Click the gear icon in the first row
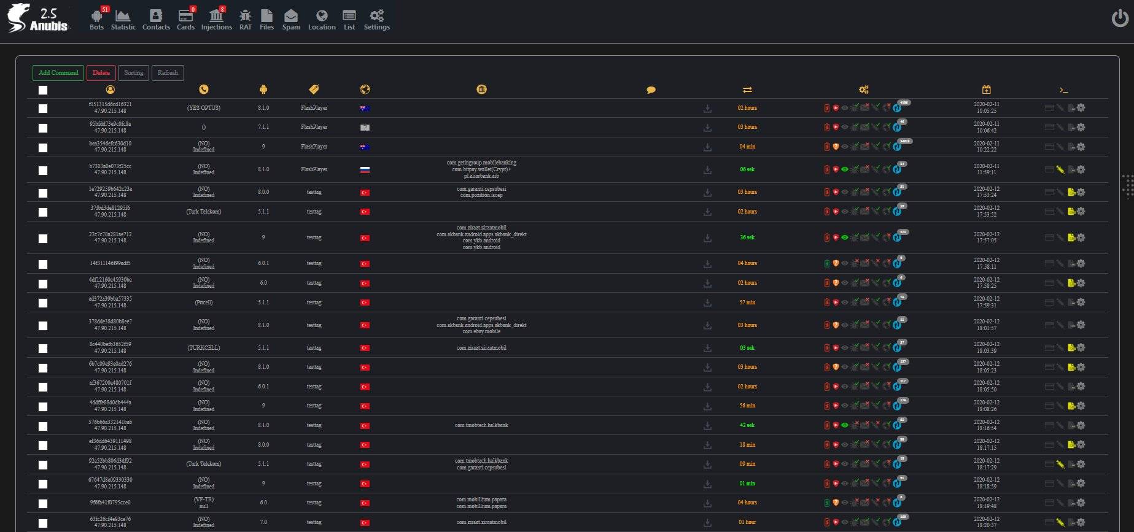1134x532 pixels. [x=1081, y=108]
